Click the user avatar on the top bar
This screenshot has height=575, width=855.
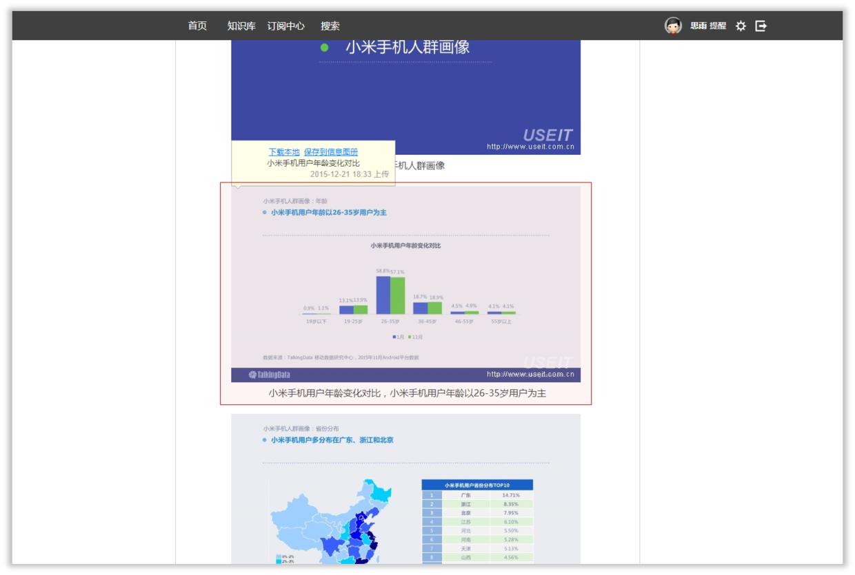pos(672,25)
